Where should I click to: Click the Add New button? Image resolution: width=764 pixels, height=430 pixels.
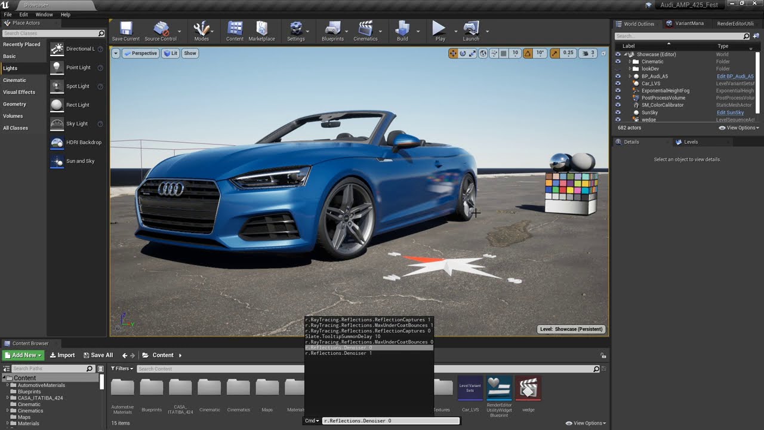tap(24, 355)
